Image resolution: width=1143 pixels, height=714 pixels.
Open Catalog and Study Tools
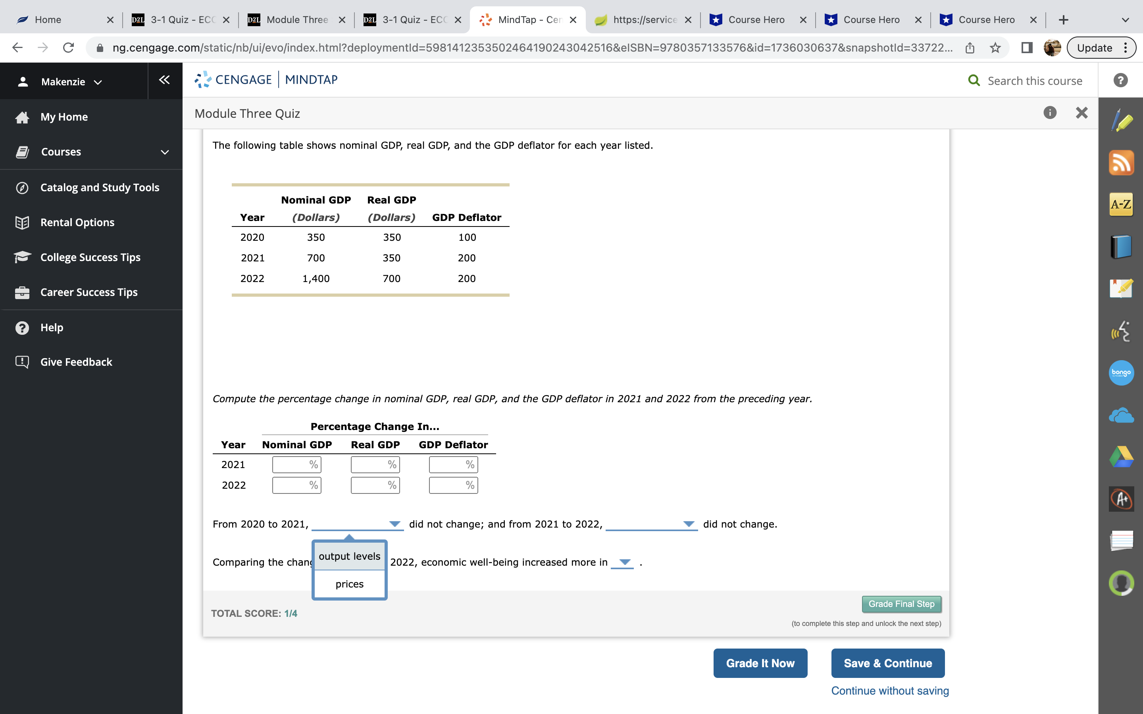point(99,187)
